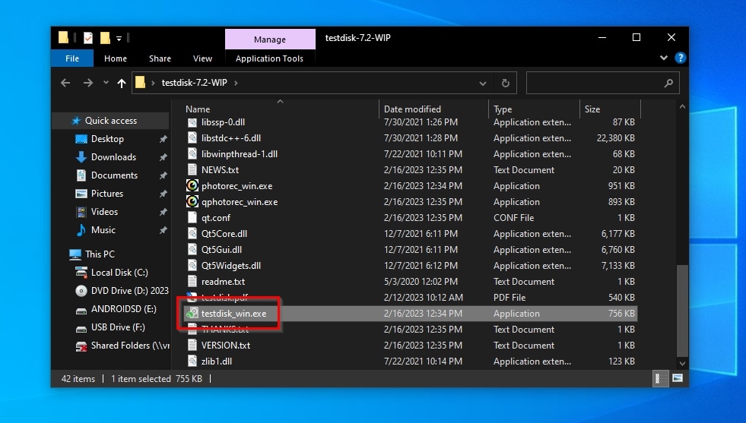The image size is (746, 423).
Task: Click the Videos filmstrip icon in sidebar
Action: pyautogui.click(x=81, y=211)
